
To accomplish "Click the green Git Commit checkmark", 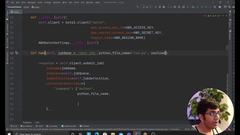I will click(202, 7).
